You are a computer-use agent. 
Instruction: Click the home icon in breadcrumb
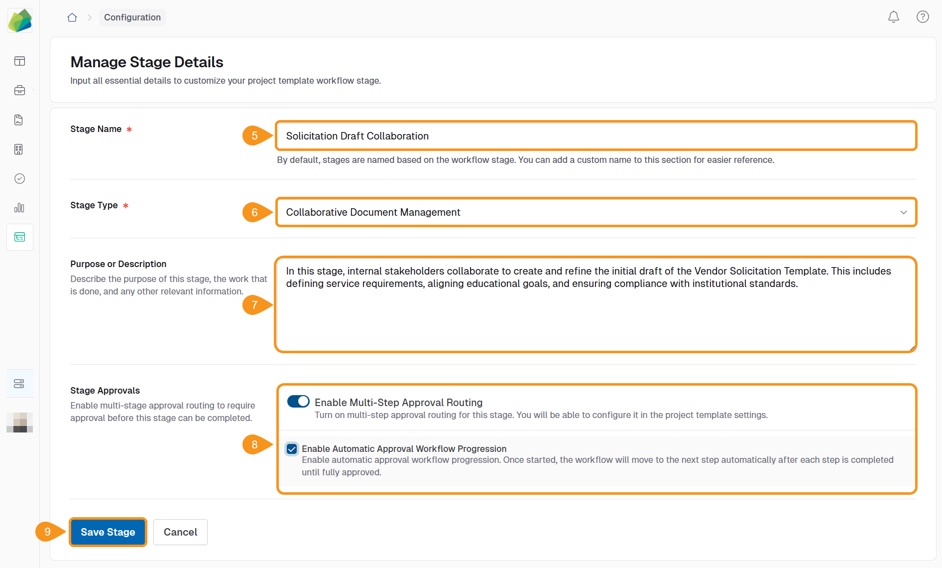72,17
